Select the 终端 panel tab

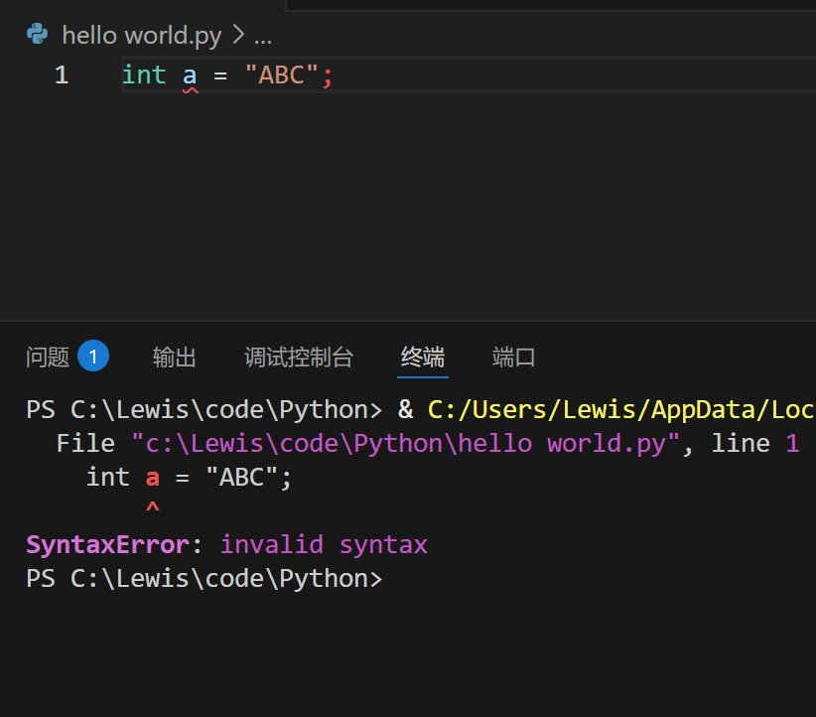pyautogui.click(x=423, y=358)
